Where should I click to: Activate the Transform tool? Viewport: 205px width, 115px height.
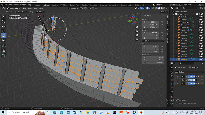click(4, 40)
